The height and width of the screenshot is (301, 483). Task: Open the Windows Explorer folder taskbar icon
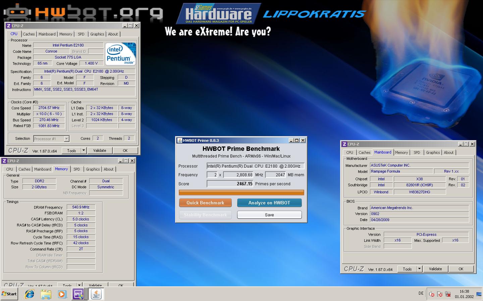coord(46,294)
